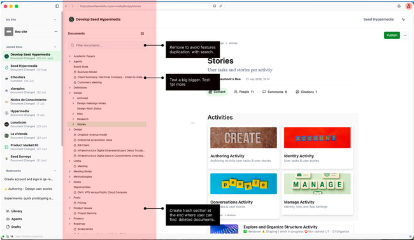
Task: Collapse the My Site section
Action: pyautogui.click(x=55, y=20)
